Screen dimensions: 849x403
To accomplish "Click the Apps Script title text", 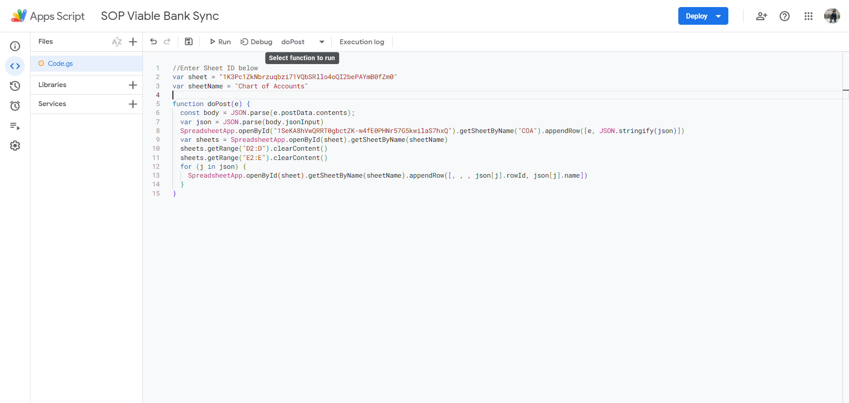I will tap(57, 16).
